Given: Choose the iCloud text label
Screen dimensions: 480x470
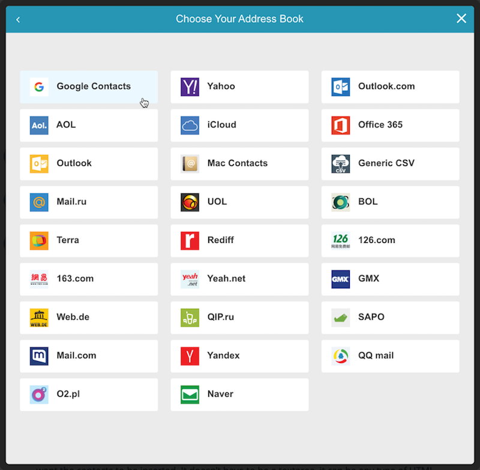Looking at the screenshot, I should tap(221, 124).
